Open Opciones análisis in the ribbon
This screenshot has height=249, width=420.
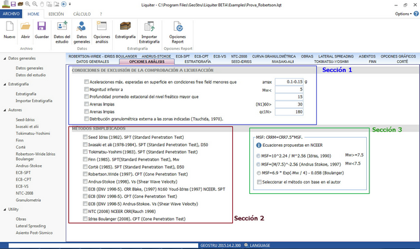pyautogui.click(x=102, y=32)
